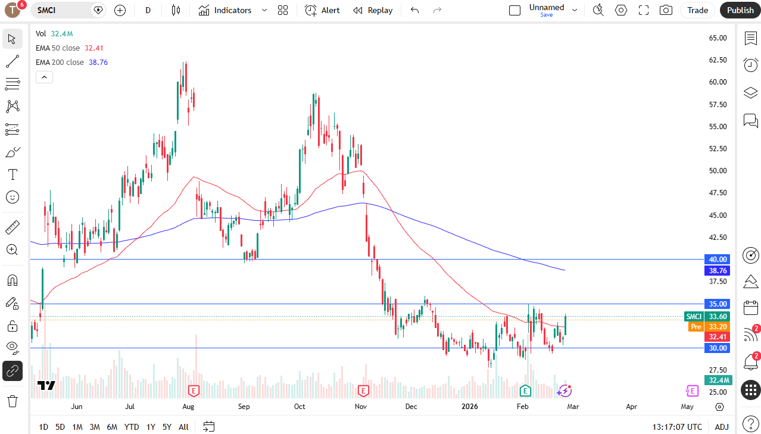Set the 5D date range
This screenshot has height=434, width=761.
(60, 427)
